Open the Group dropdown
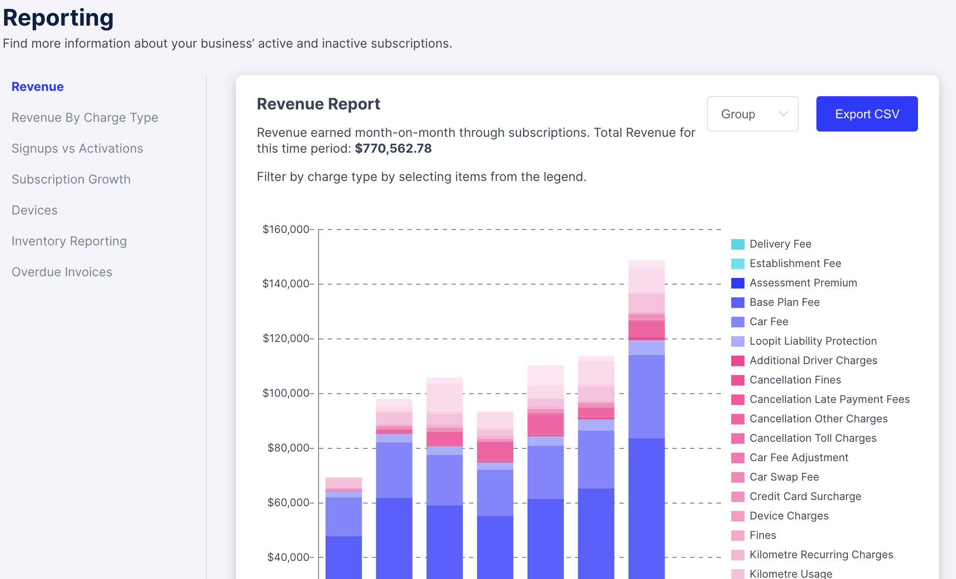The image size is (956, 579). tap(752, 114)
